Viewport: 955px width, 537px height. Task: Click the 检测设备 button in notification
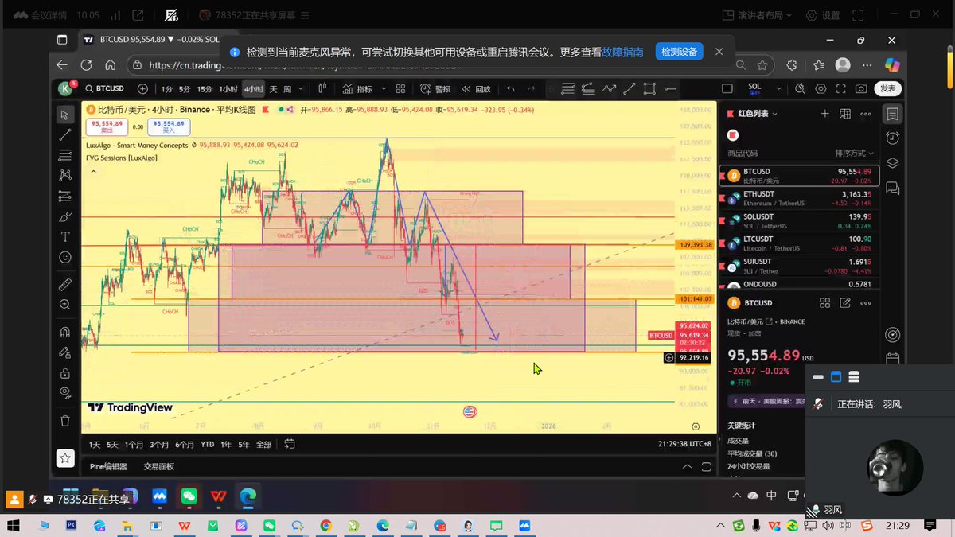pyautogui.click(x=679, y=52)
